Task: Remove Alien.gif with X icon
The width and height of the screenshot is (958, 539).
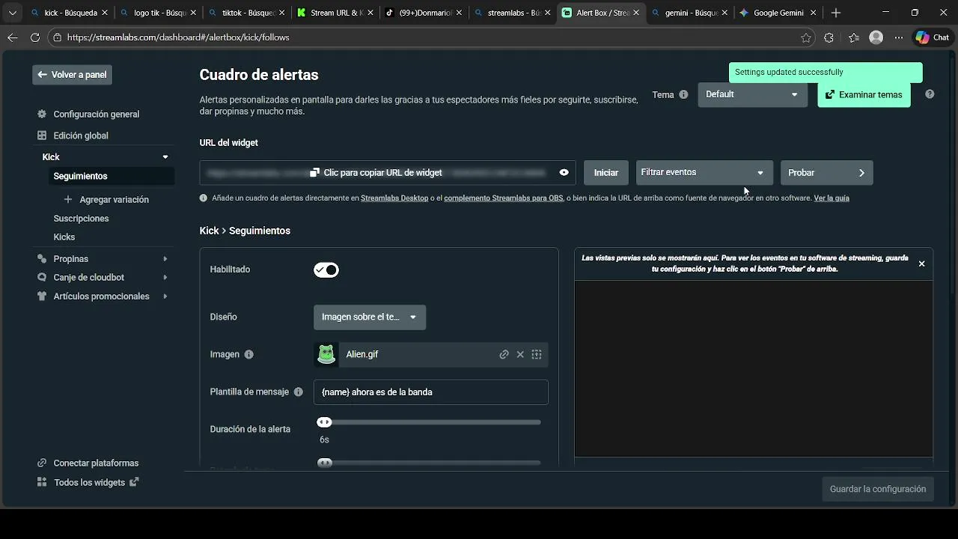Action: click(x=521, y=355)
